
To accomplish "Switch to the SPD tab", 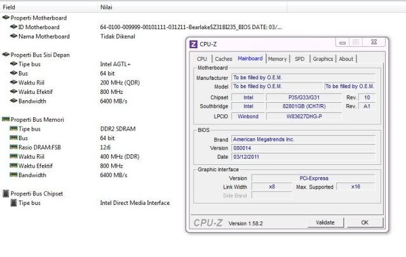I will click(x=300, y=59).
